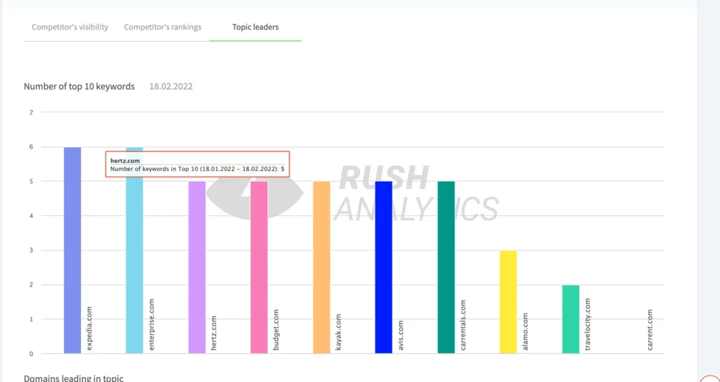The image size is (720, 382).
Task: Switch to Competitor's rankings tab
Action: click(162, 27)
